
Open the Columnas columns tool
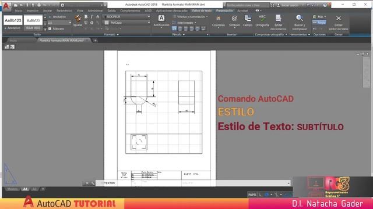point(218,21)
